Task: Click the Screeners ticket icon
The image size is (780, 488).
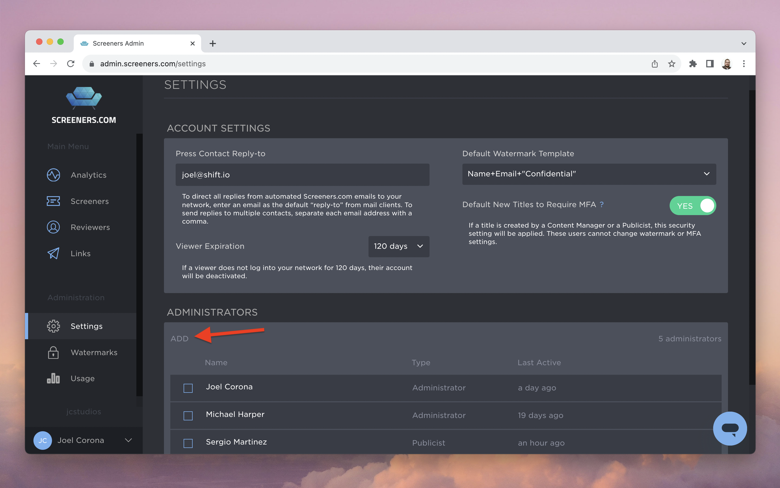Action: (x=53, y=201)
